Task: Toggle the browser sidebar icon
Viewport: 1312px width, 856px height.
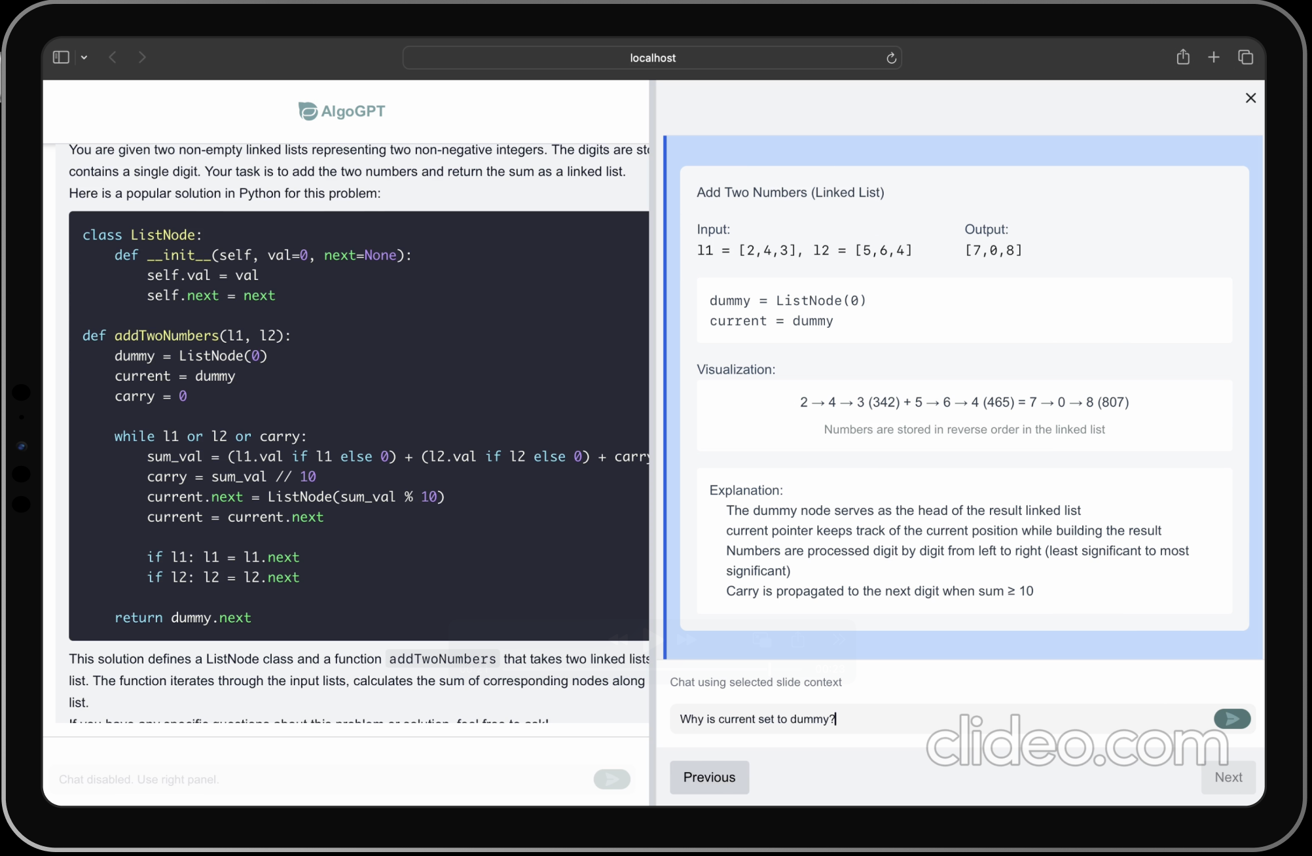Action: (x=61, y=58)
